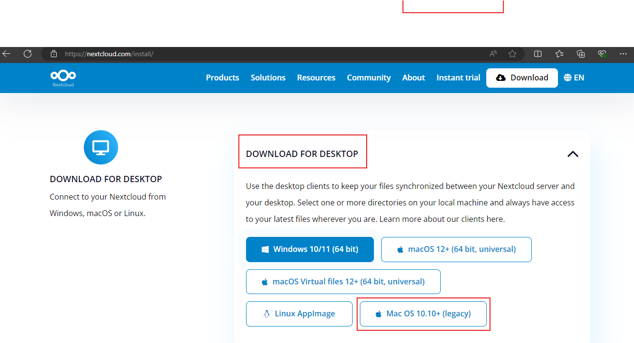Open the Products menu
This screenshot has width=634, height=343.
[x=222, y=78]
